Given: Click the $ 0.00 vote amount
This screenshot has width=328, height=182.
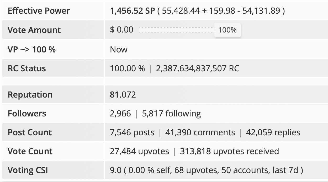Looking at the screenshot, I should [x=121, y=30].
